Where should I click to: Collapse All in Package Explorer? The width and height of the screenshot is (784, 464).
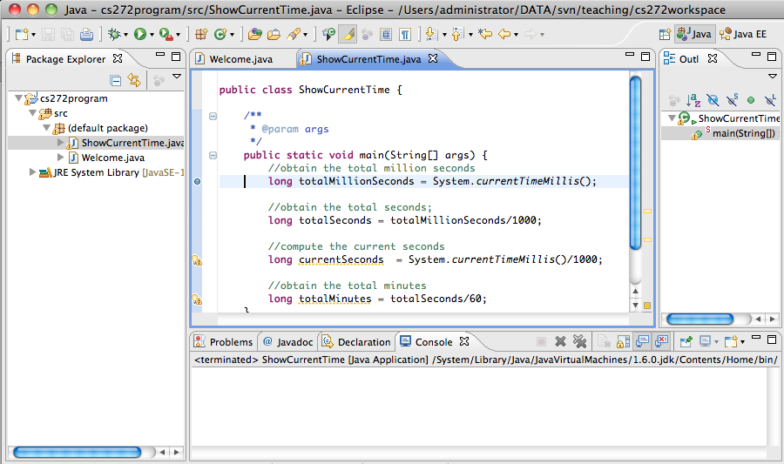[x=116, y=80]
